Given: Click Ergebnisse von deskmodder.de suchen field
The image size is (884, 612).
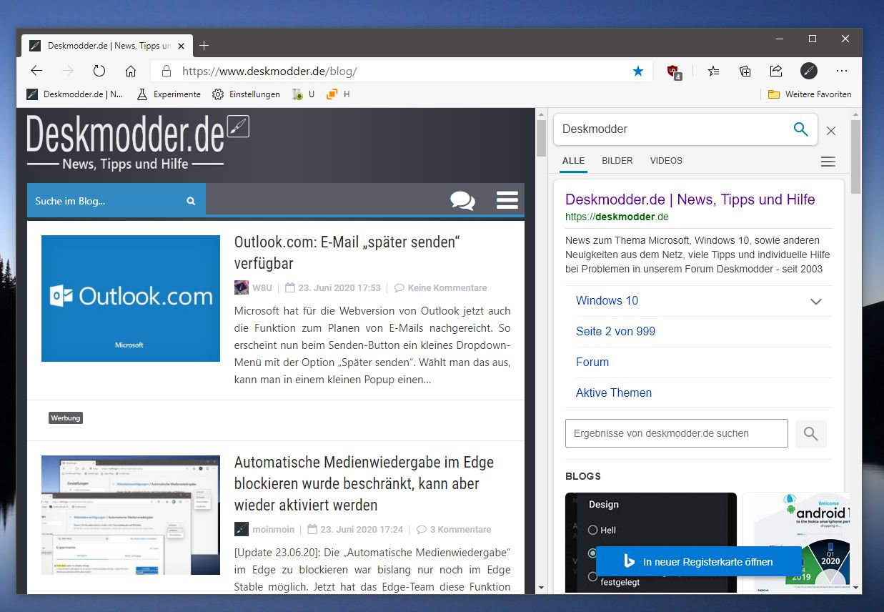Looking at the screenshot, I should pos(676,433).
